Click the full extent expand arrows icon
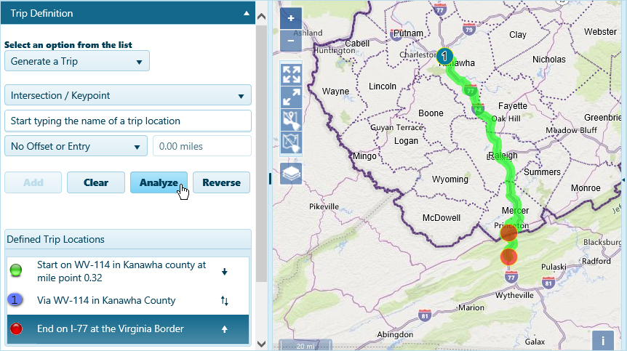The height and width of the screenshot is (351, 627). (291, 74)
